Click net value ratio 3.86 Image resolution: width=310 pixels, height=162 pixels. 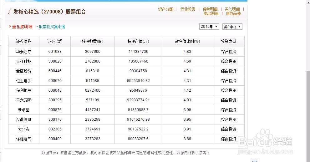(187, 139)
